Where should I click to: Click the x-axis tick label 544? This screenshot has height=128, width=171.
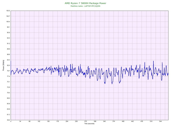(161, 121)
